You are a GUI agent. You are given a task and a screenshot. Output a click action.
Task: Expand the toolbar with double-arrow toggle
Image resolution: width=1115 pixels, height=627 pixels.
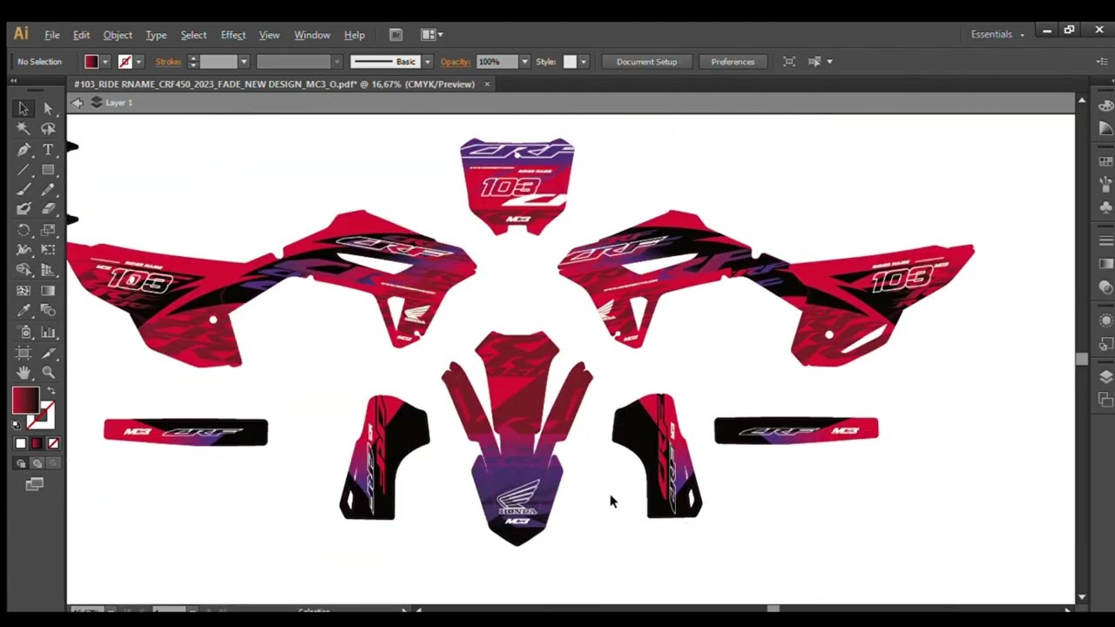click(14, 80)
